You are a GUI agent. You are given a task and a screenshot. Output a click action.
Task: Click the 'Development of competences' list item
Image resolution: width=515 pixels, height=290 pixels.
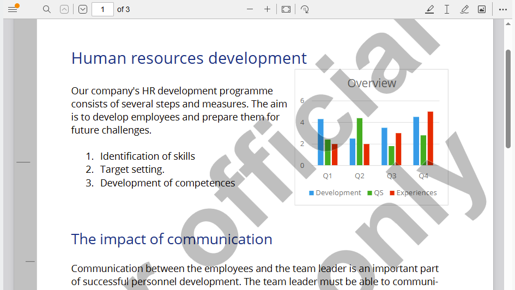(x=167, y=183)
